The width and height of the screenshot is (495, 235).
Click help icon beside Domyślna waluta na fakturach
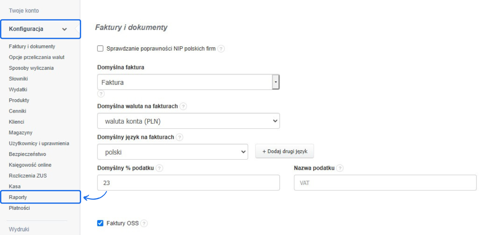[x=183, y=106]
